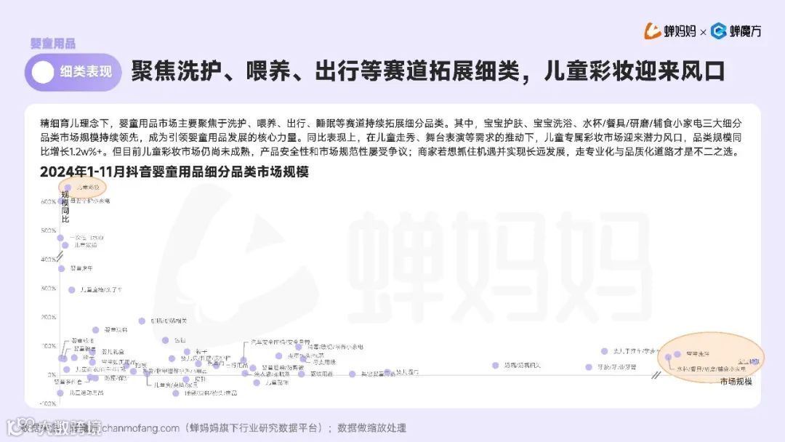Click the chart title 2024年1-11月抖音婴童用品细分品类市场规模
This screenshot has width=785, height=442.
pyautogui.click(x=174, y=172)
